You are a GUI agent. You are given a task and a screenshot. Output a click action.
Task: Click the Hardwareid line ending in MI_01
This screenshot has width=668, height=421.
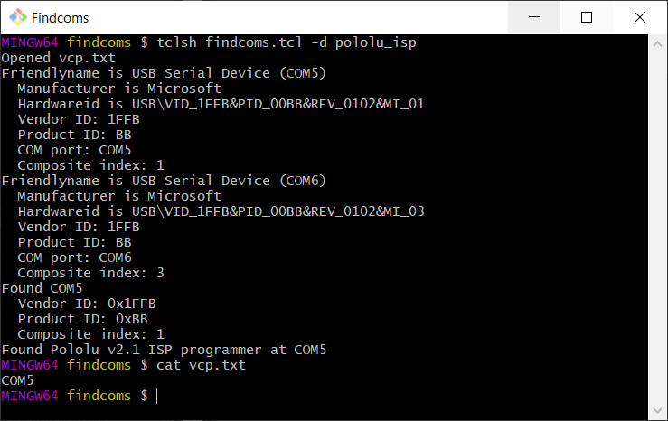221,104
